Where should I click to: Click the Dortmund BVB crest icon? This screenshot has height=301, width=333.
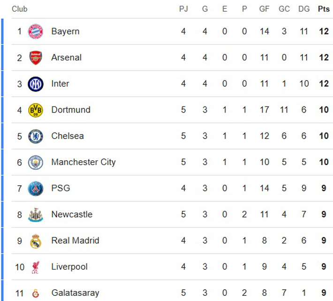click(x=35, y=110)
